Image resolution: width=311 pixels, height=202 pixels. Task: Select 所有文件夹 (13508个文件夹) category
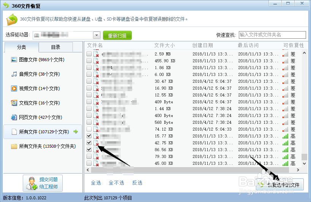[x=43, y=146]
